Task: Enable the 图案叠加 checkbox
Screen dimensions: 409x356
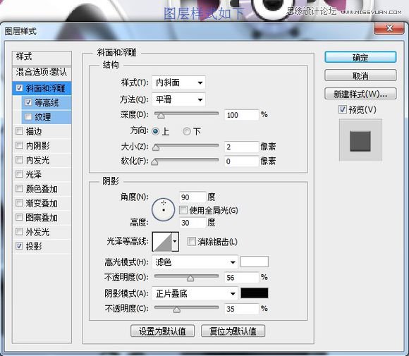Action: click(19, 217)
